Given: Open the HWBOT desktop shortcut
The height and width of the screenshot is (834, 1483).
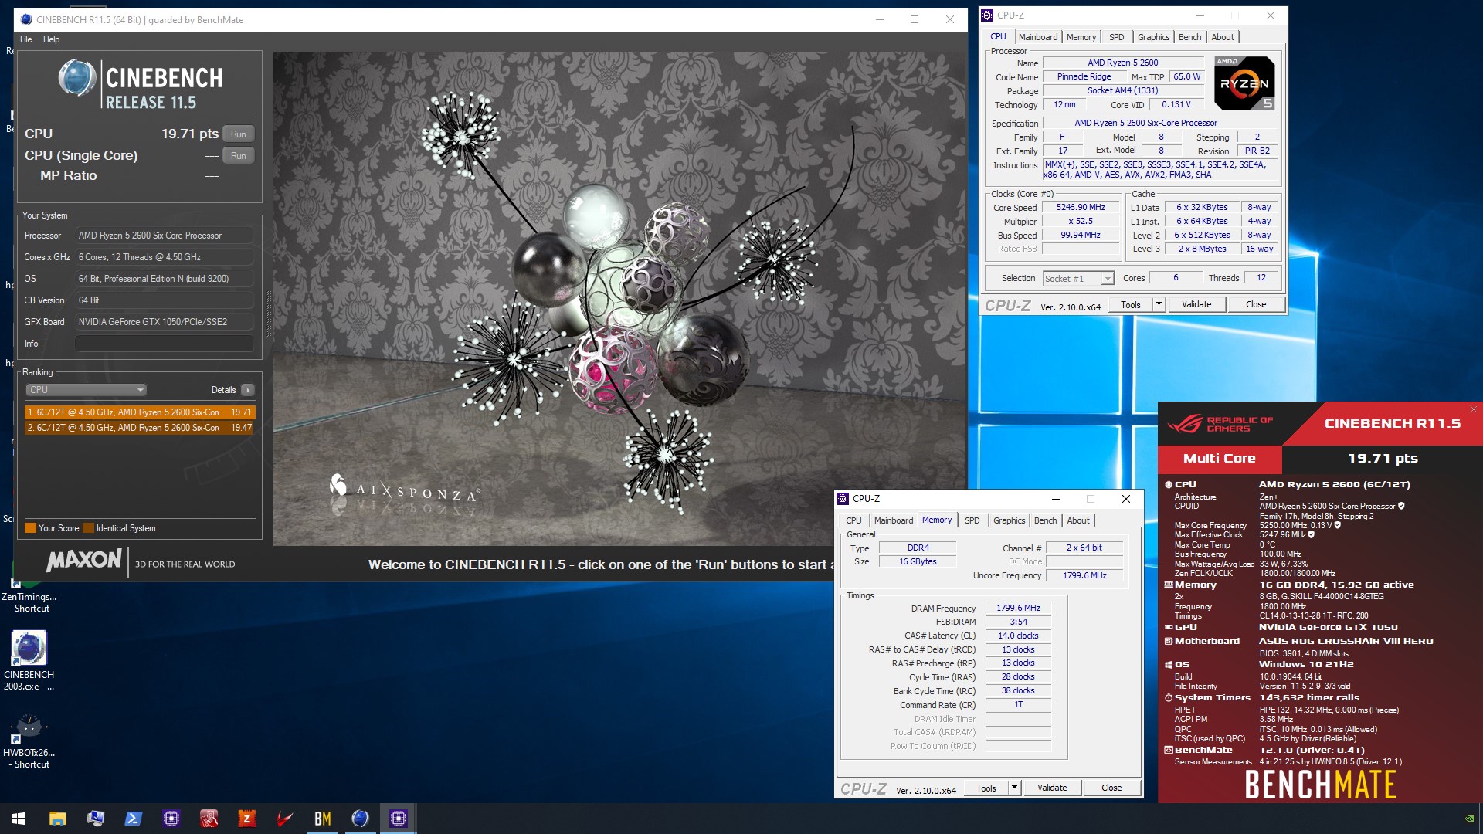Looking at the screenshot, I should tap(29, 740).
